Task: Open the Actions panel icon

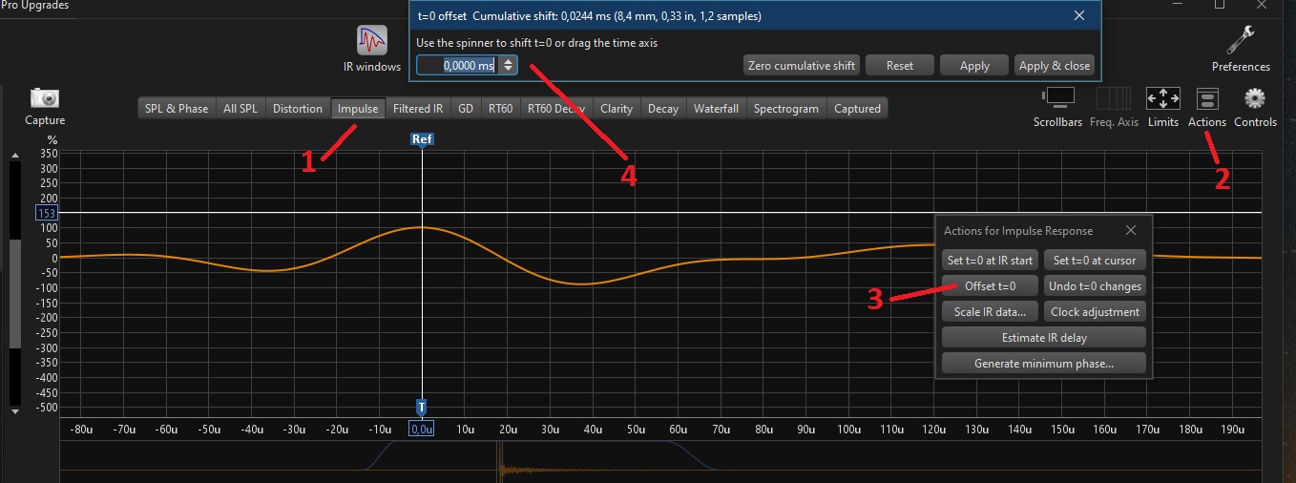Action: tap(1207, 99)
